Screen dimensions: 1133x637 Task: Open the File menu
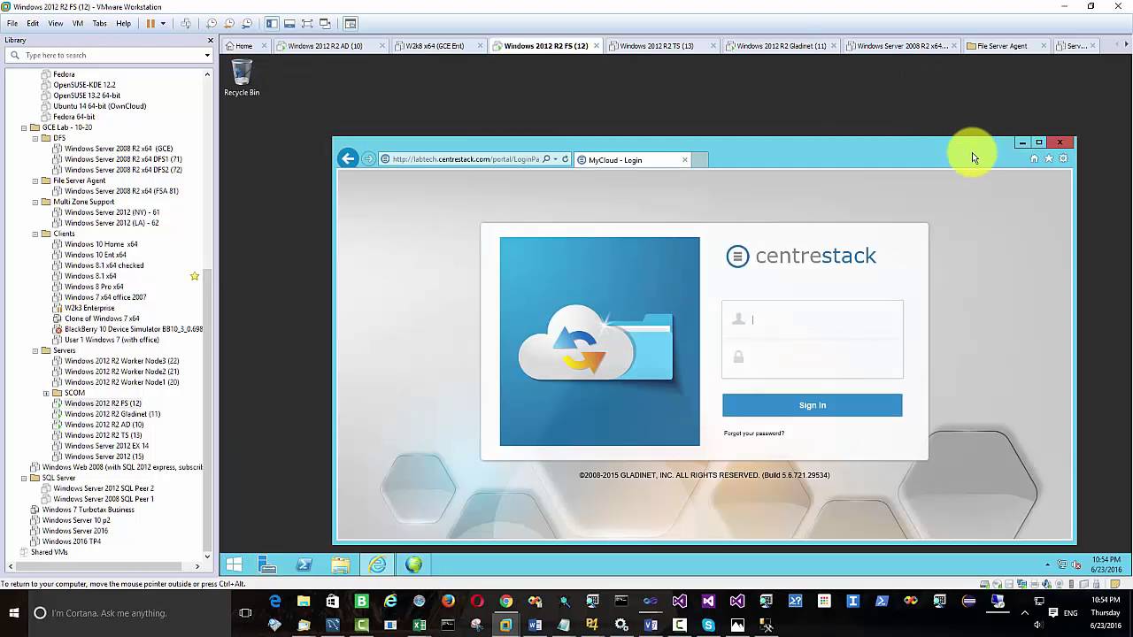pyautogui.click(x=12, y=24)
